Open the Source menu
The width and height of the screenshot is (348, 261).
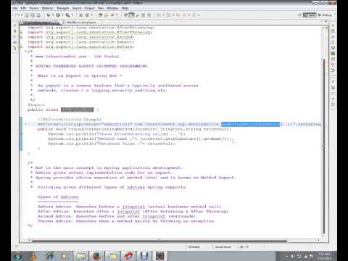pos(34,8)
